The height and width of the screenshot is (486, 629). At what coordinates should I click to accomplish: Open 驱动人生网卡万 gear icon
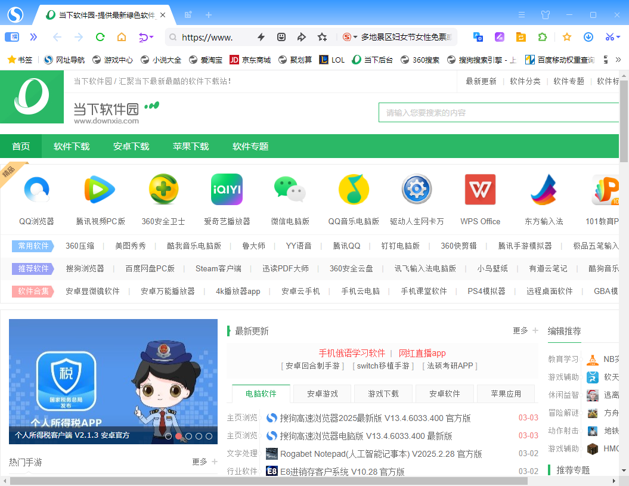(417, 190)
